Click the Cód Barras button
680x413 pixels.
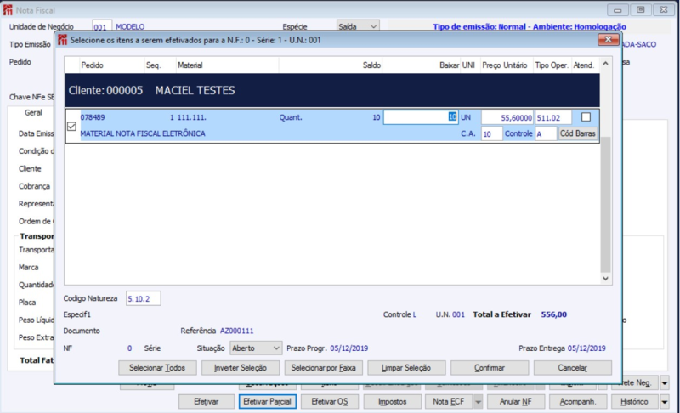click(x=578, y=133)
